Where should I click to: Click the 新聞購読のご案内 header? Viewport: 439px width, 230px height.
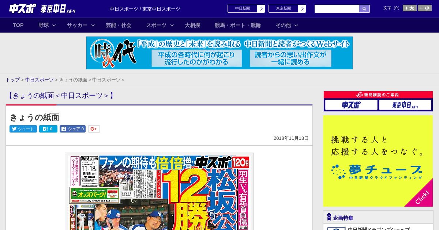(x=378, y=95)
